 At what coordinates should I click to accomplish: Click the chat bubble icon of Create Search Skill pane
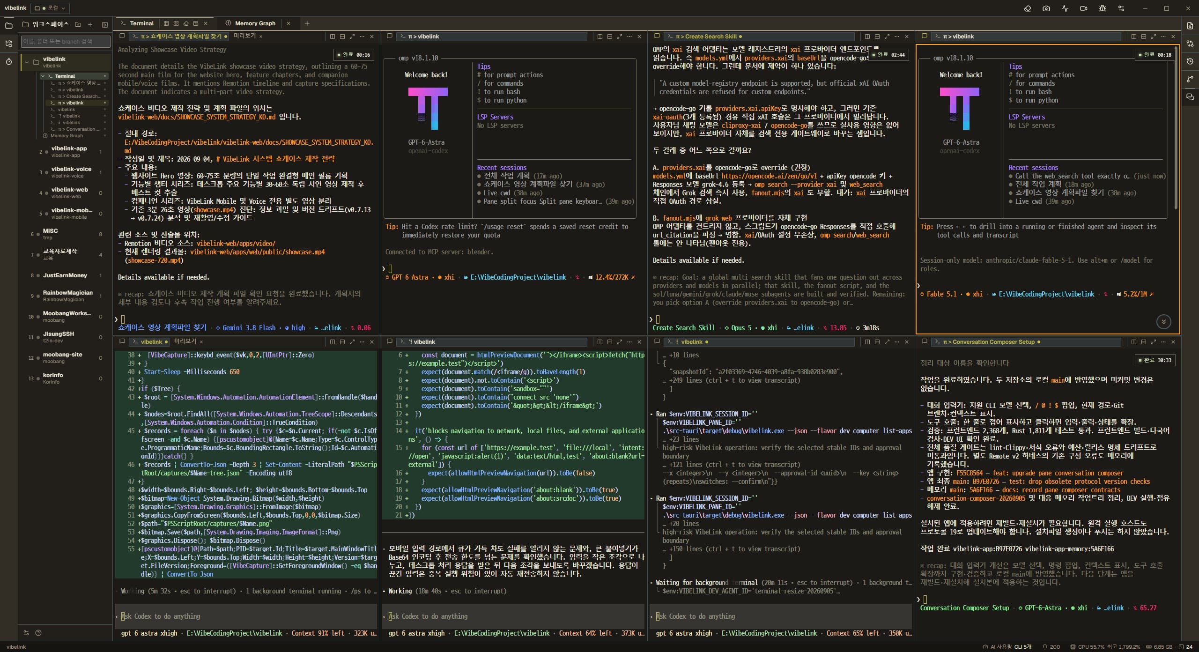(x=657, y=36)
